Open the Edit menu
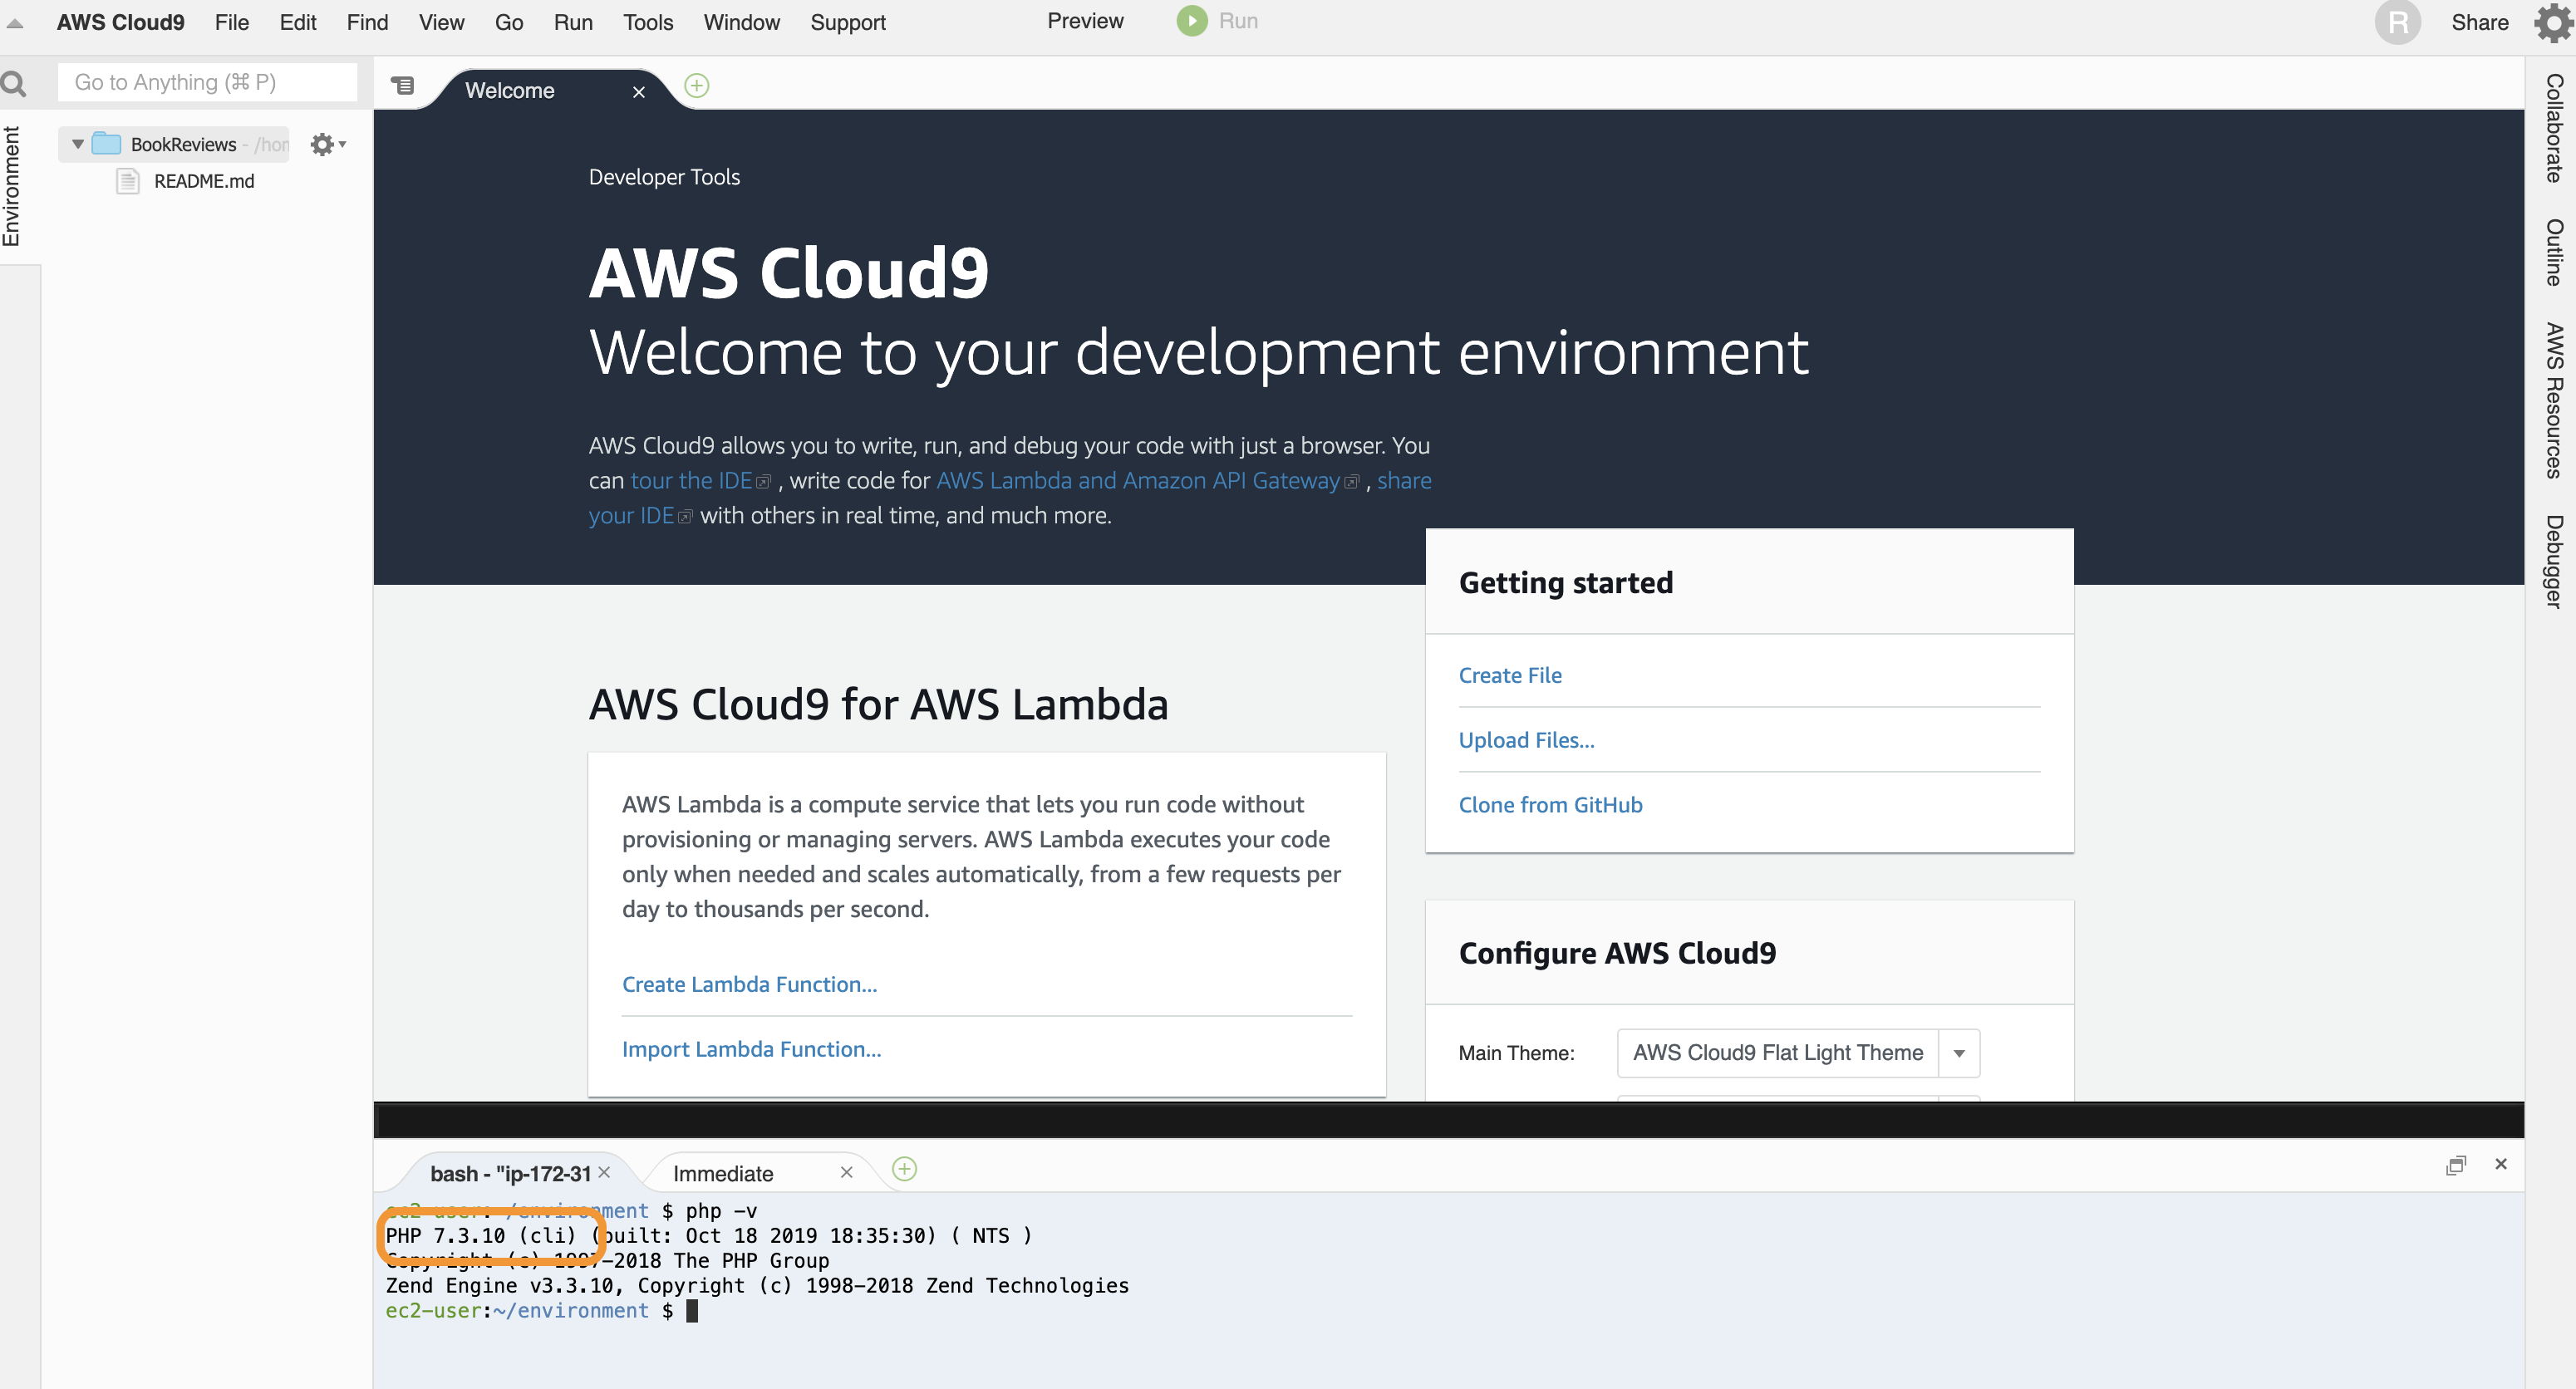The height and width of the screenshot is (1389, 2576). [298, 22]
